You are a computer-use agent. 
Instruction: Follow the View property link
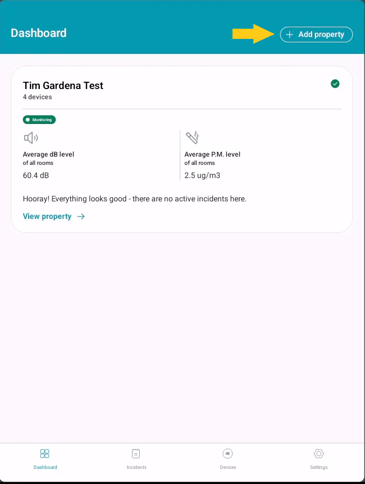click(47, 216)
